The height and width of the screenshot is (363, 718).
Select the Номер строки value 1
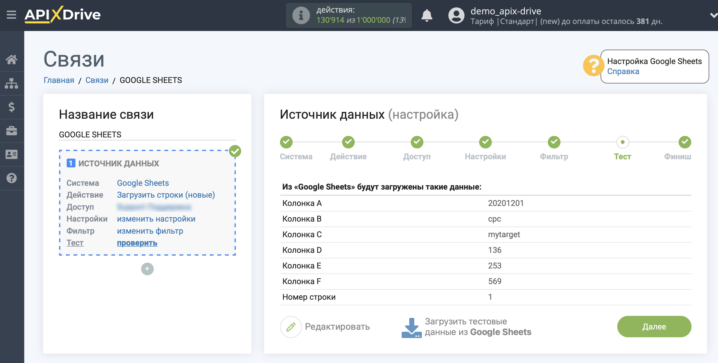[490, 297]
